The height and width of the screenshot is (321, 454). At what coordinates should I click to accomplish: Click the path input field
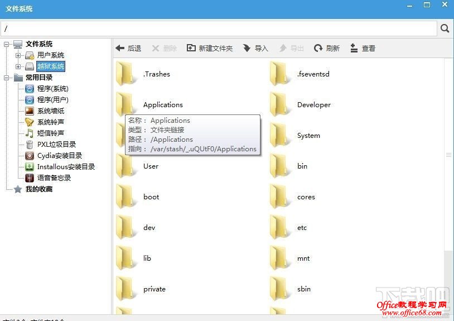[x=219, y=28]
